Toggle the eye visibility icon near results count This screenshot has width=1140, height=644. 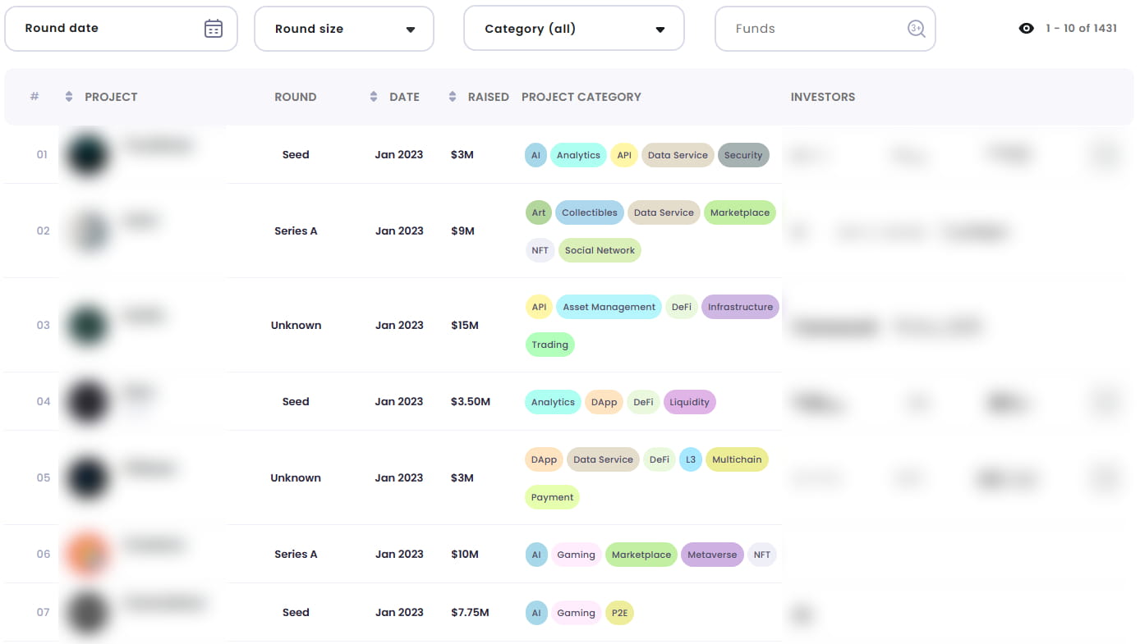(1026, 29)
